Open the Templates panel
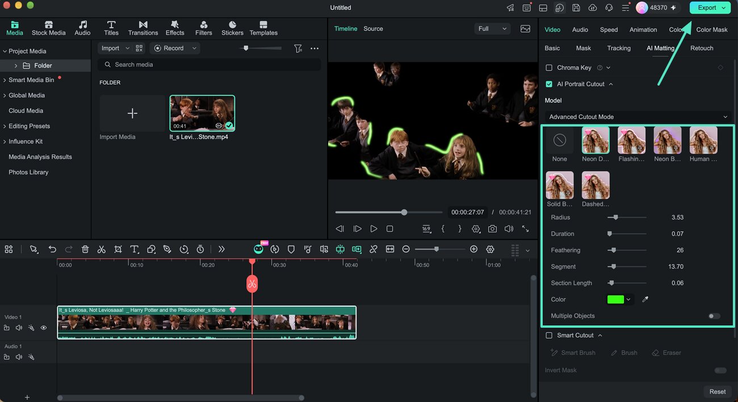 pyautogui.click(x=263, y=28)
